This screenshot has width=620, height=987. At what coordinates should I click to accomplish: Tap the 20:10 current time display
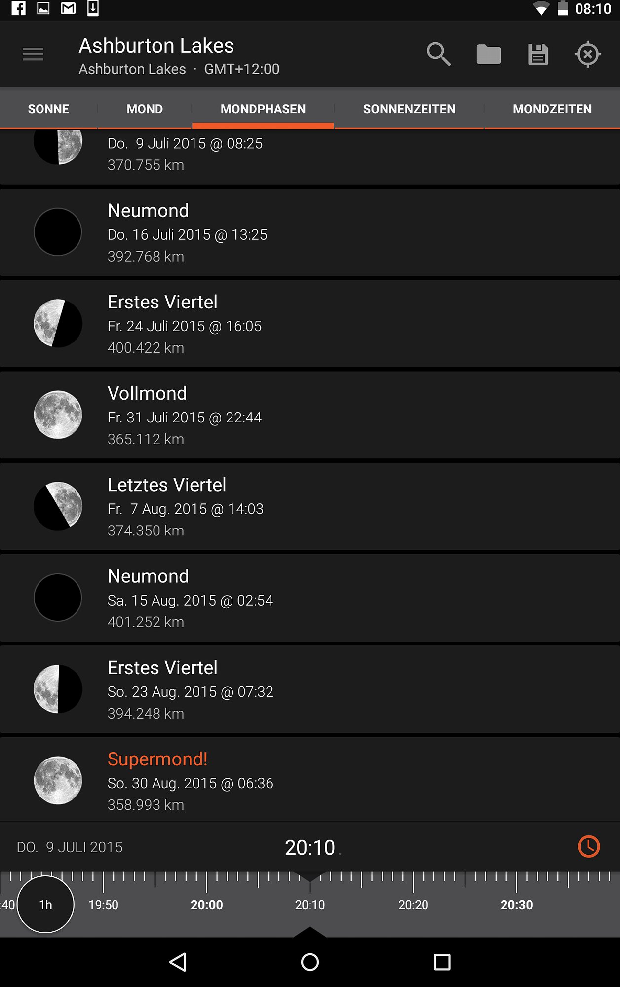click(x=310, y=847)
